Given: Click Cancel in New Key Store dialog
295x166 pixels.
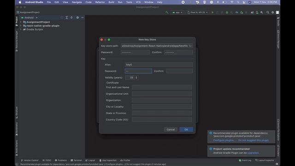Looking at the screenshot, I should pos(171,130).
